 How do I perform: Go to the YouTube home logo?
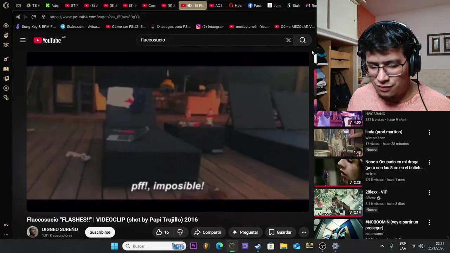click(x=47, y=40)
